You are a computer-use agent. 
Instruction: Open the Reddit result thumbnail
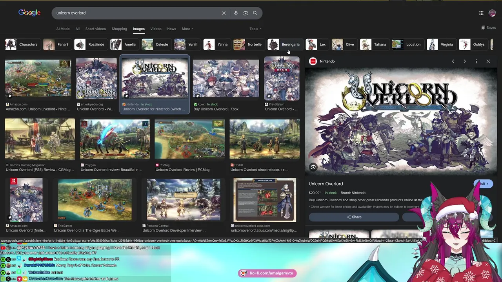(264, 139)
